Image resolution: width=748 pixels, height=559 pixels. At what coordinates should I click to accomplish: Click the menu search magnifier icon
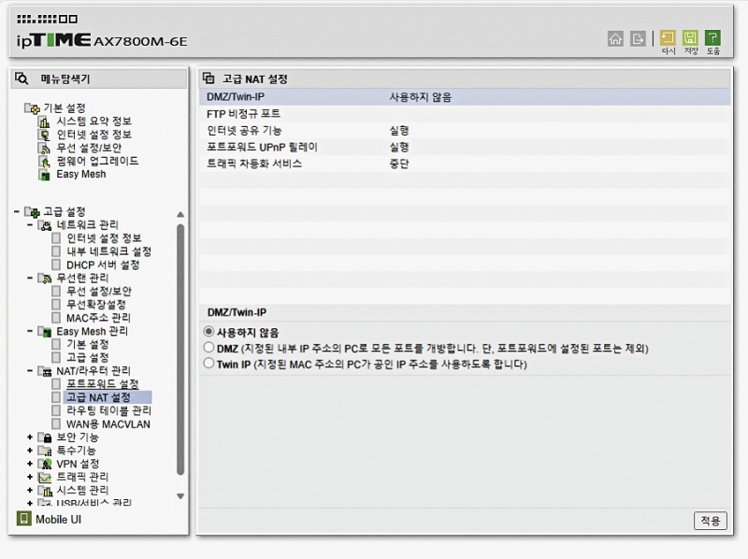point(22,79)
